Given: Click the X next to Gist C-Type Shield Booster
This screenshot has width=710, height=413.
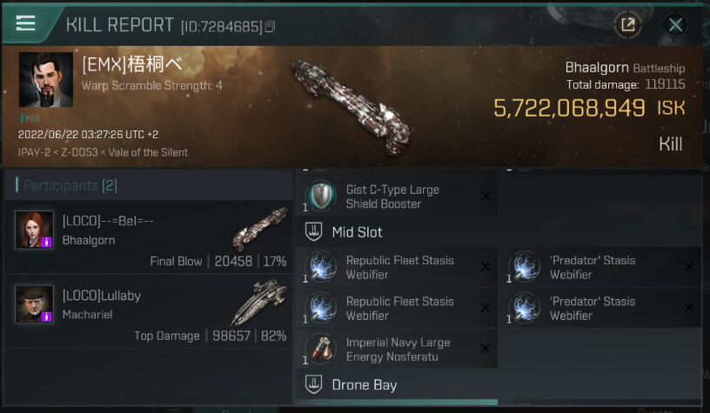Looking at the screenshot, I should click(x=485, y=197).
